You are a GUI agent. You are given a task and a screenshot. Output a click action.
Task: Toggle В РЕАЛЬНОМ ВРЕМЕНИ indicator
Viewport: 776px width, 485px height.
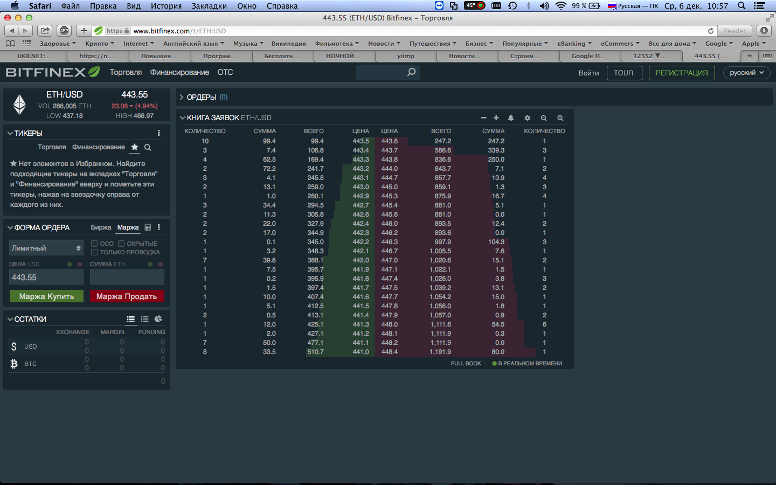pyautogui.click(x=527, y=363)
